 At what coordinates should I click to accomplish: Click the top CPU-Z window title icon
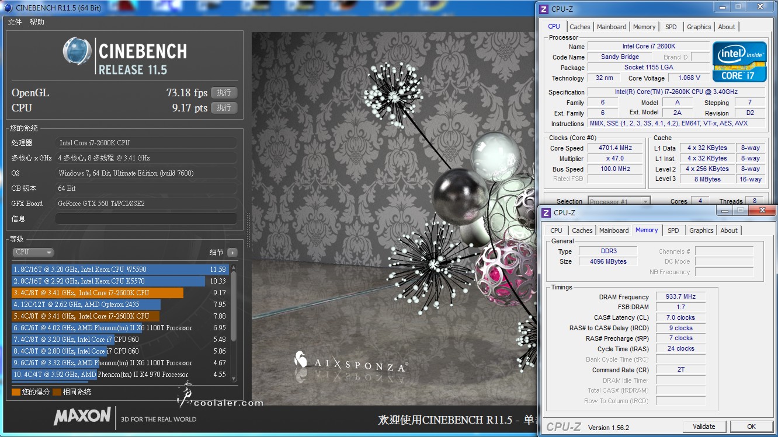[x=544, y=9]
